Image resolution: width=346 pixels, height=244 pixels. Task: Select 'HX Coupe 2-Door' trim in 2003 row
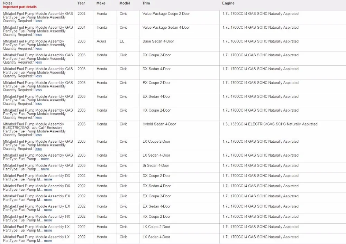pos(157,110)
